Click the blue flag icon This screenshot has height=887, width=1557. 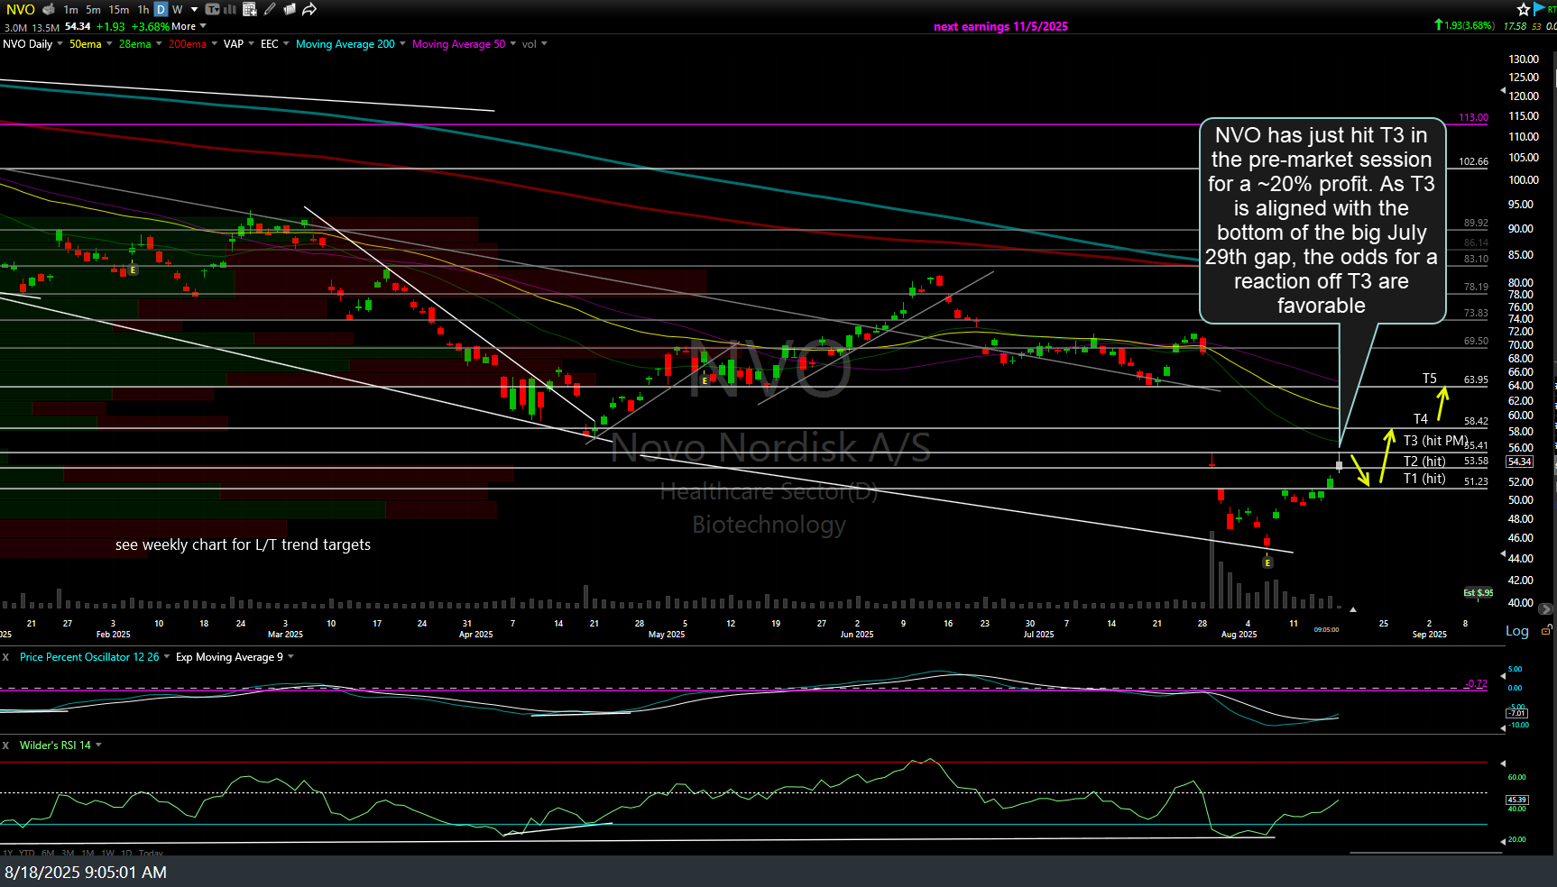(1539, 9)
